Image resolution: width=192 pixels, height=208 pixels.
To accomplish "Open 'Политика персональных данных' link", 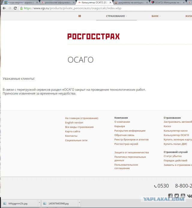I will pyautogui.click(x=130, y=158).
